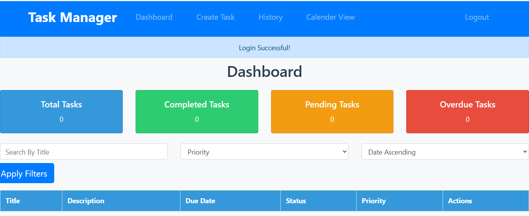
Task: Switch to Calender View
Action: click(x=330, y=17)
